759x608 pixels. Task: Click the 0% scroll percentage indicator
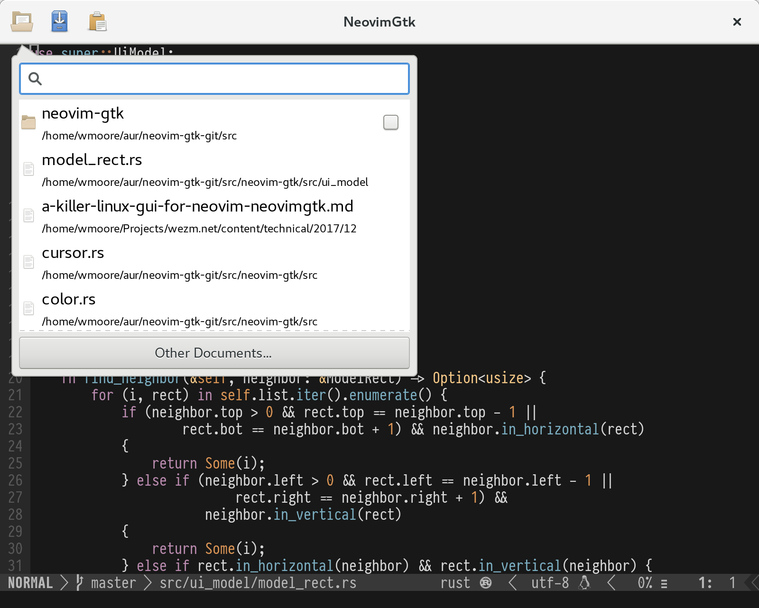(645, 582)
